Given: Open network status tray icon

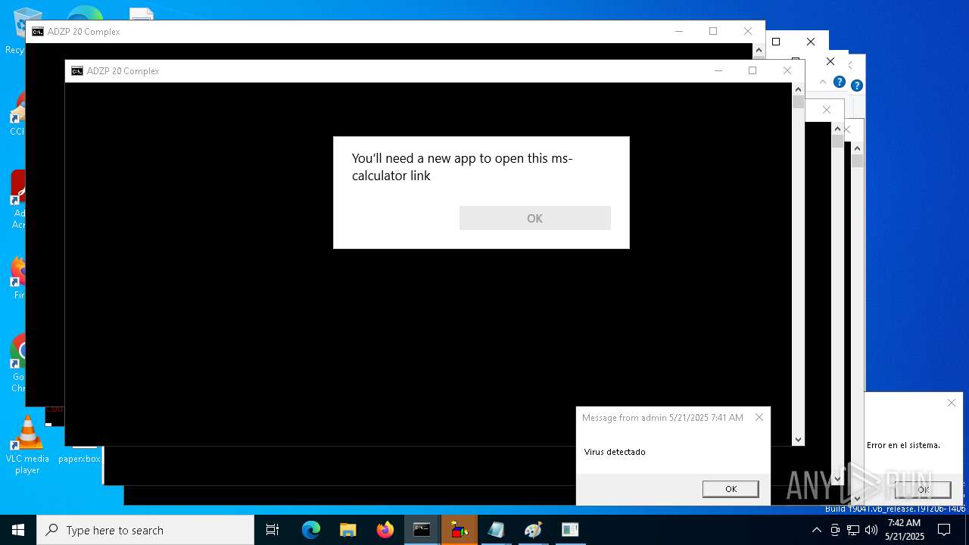Looking at the screenshot, I should click(853, 530).
